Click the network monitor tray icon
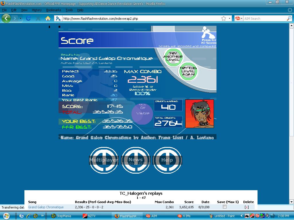The image size is (294, 220). click(x=262, y=216)
